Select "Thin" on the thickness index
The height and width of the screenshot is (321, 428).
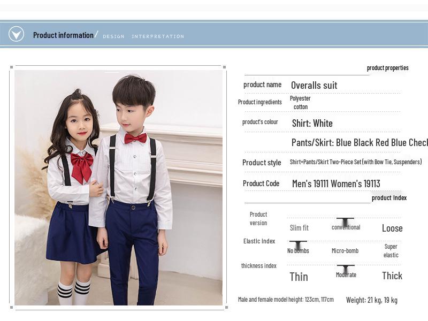point(299,277)
